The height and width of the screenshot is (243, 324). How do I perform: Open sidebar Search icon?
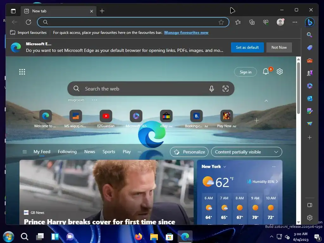309,35
